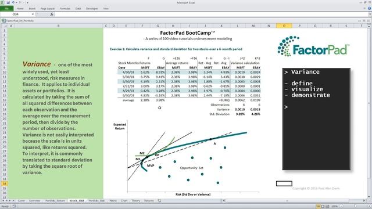Viewport: 372px width, 209px height.
Task: Select the active cell O34
Action: coord(284,183)
